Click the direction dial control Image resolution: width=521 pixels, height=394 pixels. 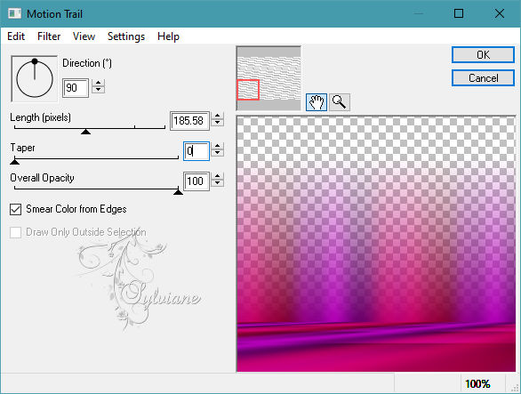pyautogui.click(x=34, y=79)
